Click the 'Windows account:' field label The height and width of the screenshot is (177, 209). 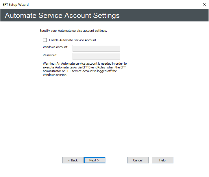pyautogui.click(x=56, y=47)
